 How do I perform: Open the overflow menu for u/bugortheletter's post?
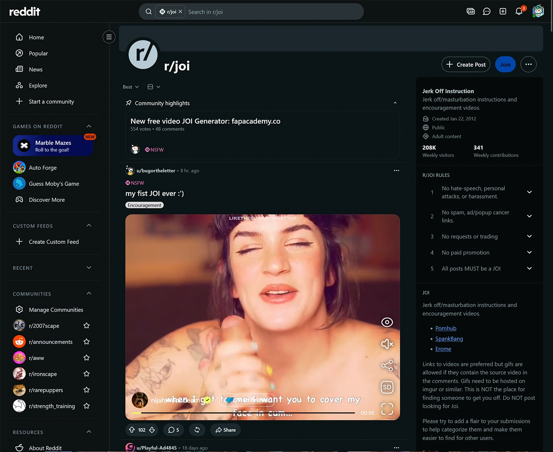(397, 170)
